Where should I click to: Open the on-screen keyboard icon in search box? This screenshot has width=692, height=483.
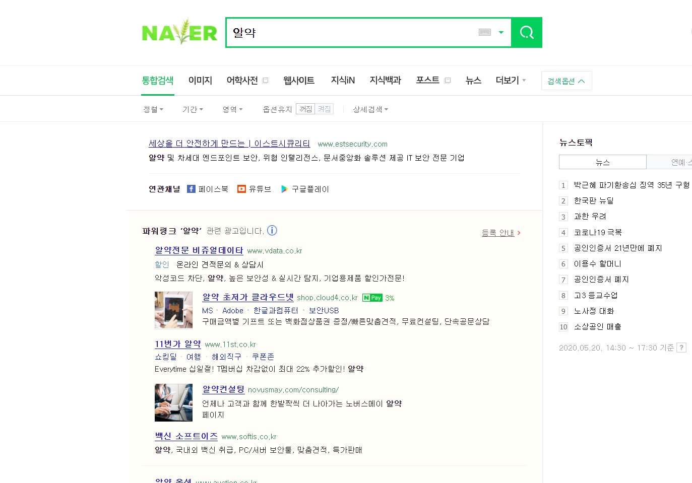pyautogui.click(x=485, y=32)
